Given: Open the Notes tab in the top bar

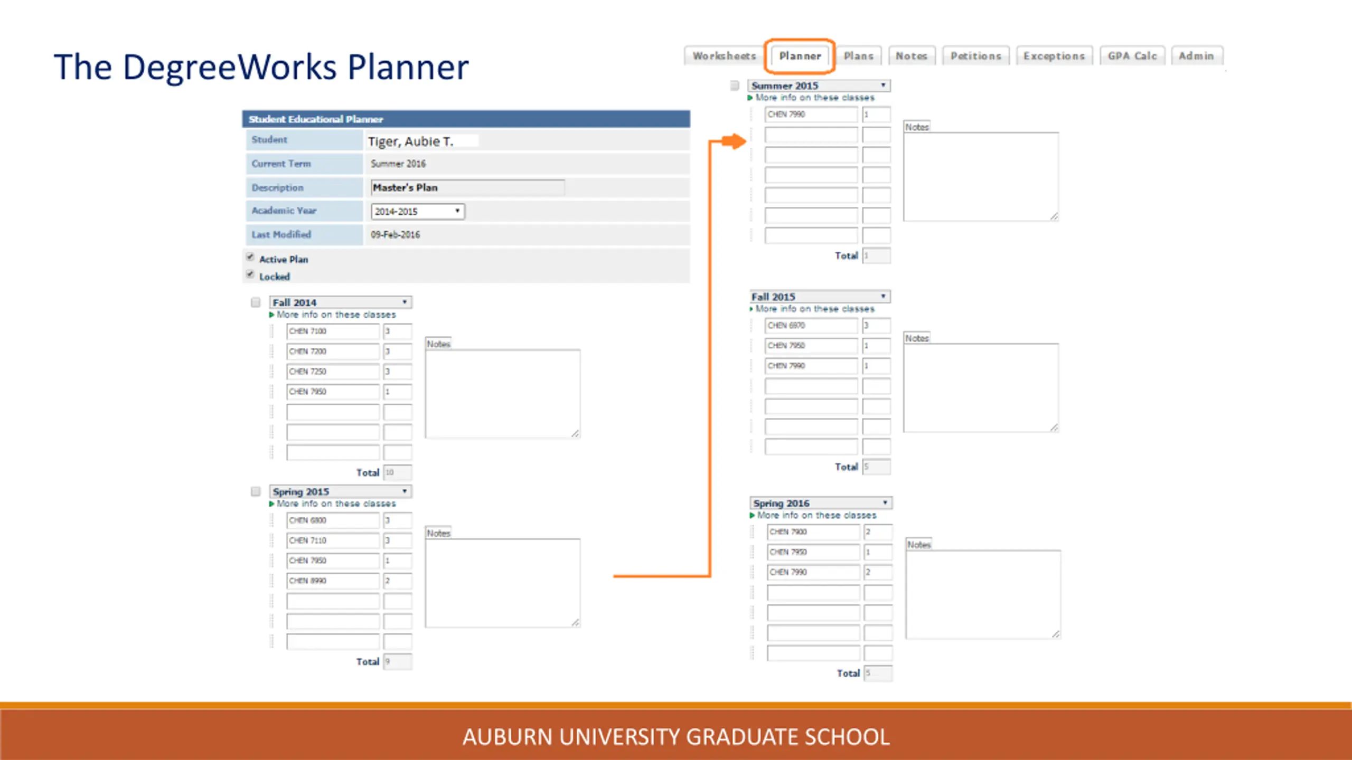Looking at the screenshot, I should [912, 56].
